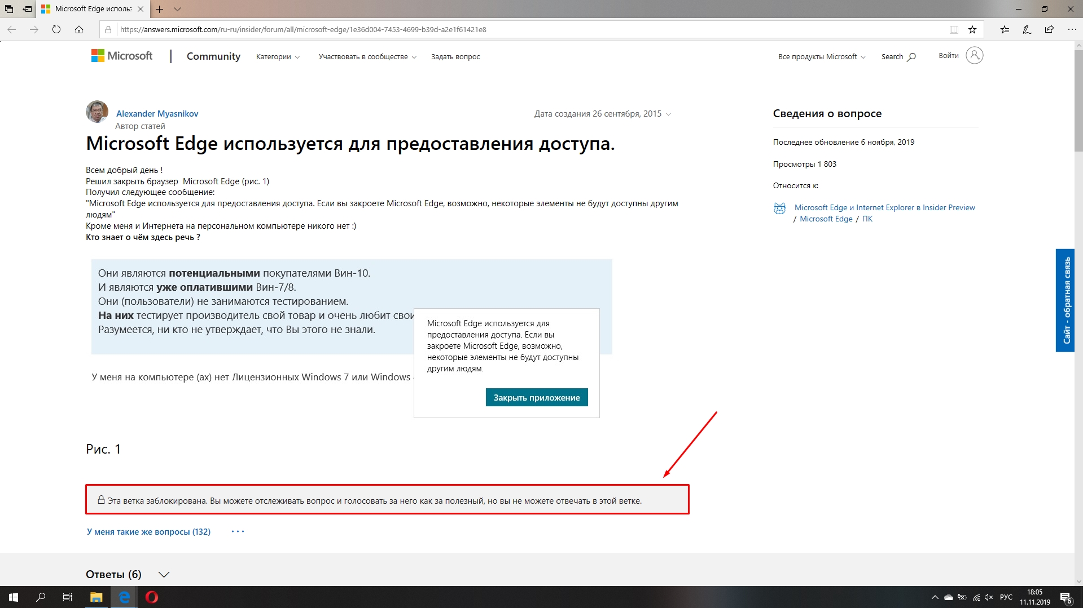Switch to Edge in taskbar
Viewport: 1083px width, 608px height.
coord(124,597)
